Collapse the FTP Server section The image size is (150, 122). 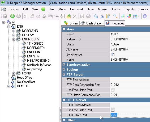(x=64, y=75)
